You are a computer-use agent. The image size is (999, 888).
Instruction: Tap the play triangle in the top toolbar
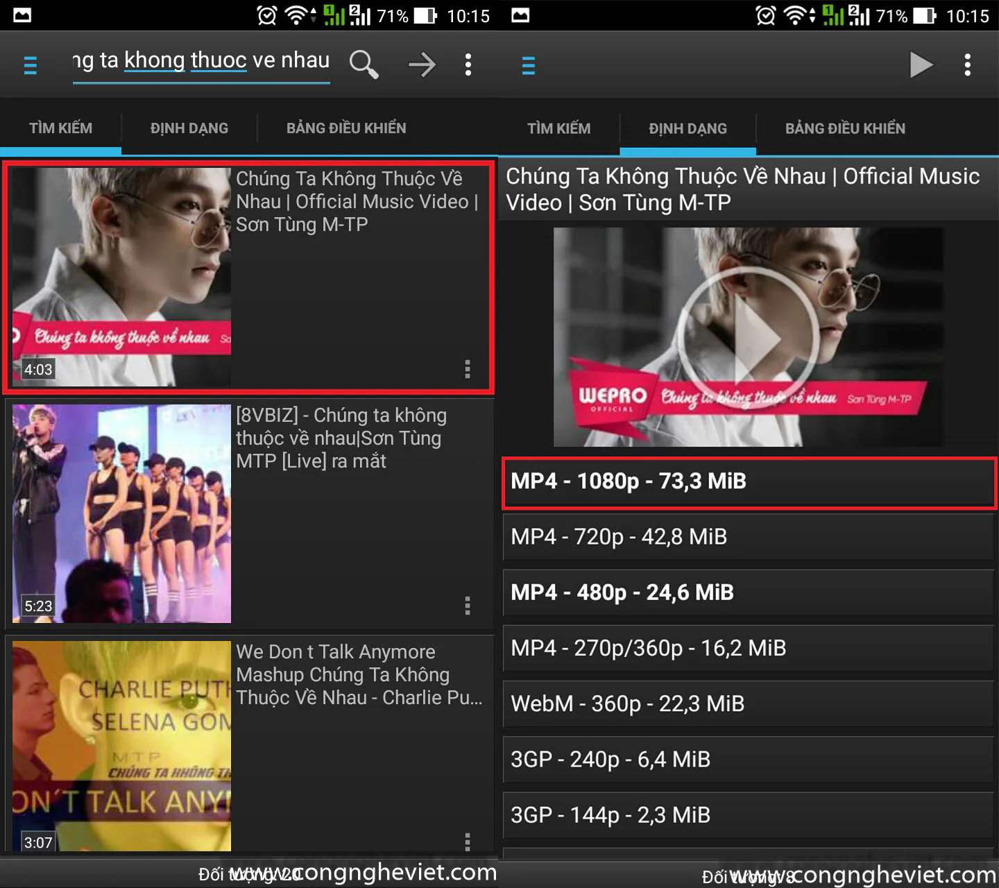pyautogui.click(x=921, y=65)
